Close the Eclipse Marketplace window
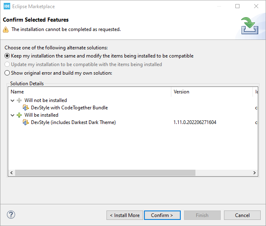 coord(256,6)
